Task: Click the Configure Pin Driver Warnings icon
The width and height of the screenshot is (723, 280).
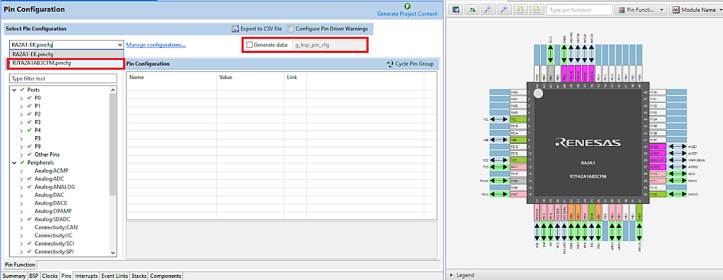Action: 290,28
